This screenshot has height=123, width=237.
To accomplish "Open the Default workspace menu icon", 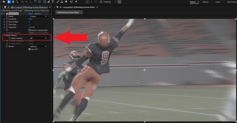I will pyautogui.click(x=198, y=2).
